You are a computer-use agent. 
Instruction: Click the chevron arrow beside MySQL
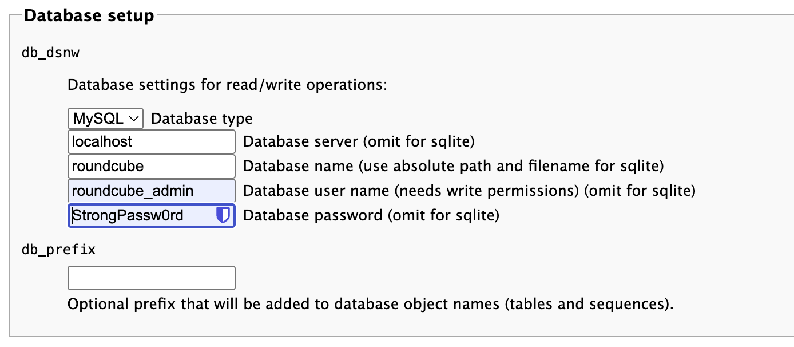click(134, 119)
